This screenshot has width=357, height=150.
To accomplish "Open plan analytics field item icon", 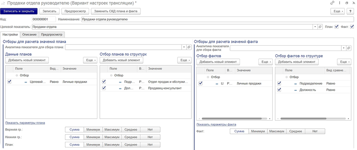I will tap(189, 47).
